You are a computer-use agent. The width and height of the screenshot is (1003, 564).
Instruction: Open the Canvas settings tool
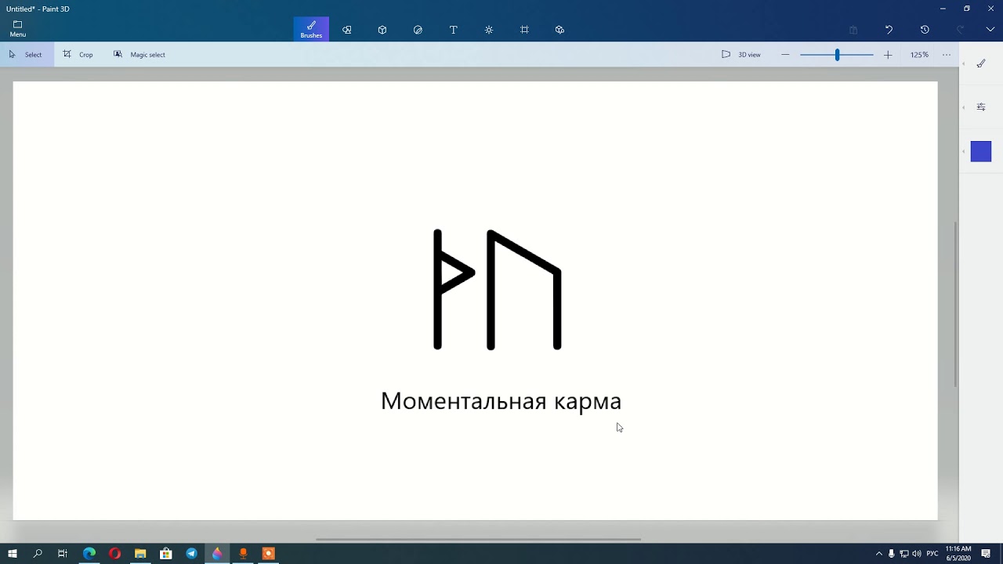coord(524,30)
